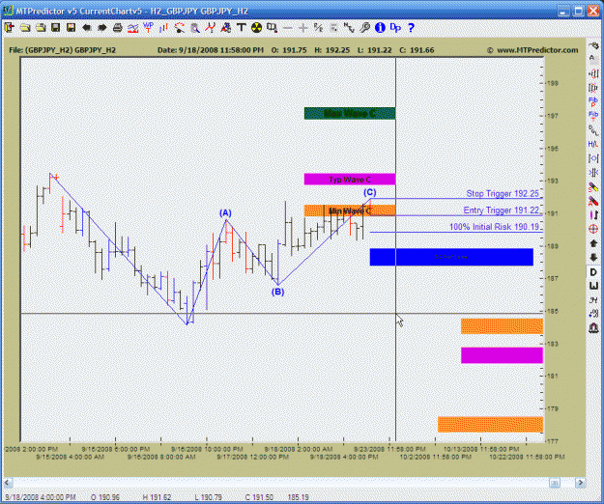Go back with the left arrow icon

point(87,28)
